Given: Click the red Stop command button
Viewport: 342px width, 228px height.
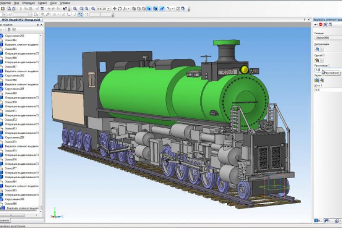Looking at the screenshot, I should pyautogui.click(x=321, y=24).
